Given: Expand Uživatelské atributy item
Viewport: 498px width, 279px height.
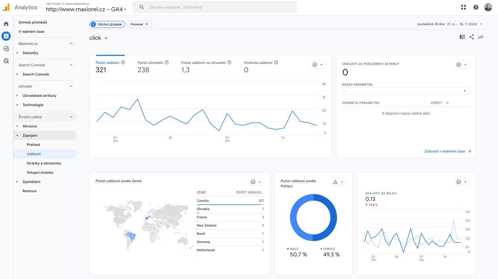Looking at the screenshot, I should tap(17, 96).
